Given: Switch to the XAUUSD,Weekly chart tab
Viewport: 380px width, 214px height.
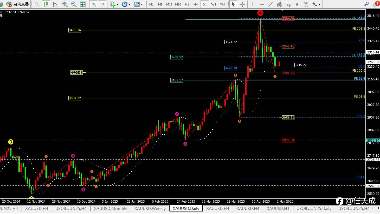Looking at the screenshot, I should tap(150, 208).
